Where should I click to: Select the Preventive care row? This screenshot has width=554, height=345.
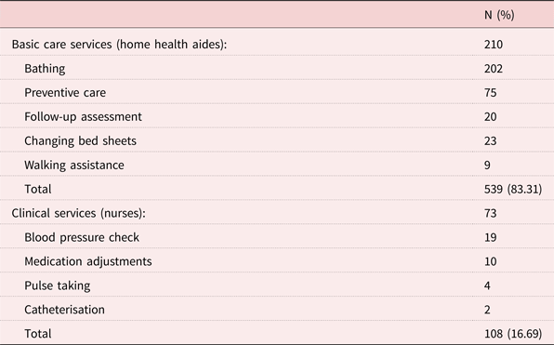[x=277, y=92]
